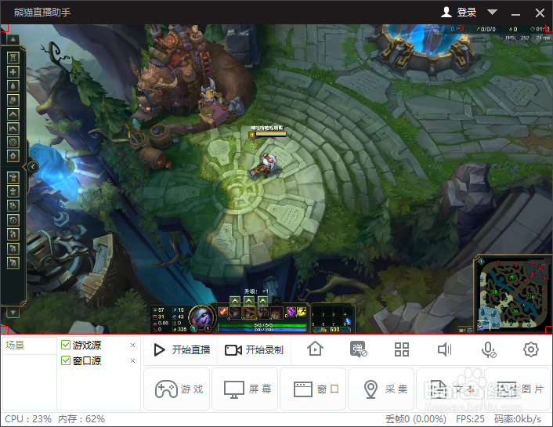The height and width of the screenshot is (427, 553).
Task: Add a 窗口 window source
Action: tap(313, 389)
